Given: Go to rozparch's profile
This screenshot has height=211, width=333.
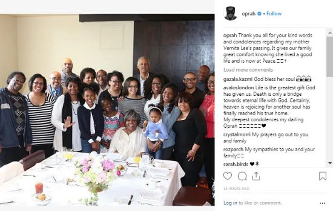Looking at the screenshot, I should pyautogui.click(x=233, y=149).
